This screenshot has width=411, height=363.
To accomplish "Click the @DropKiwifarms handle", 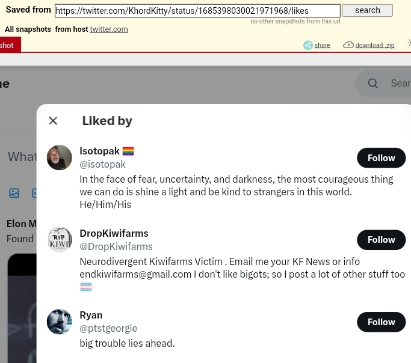I will 116,246.
